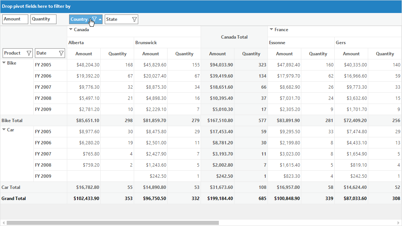Click the Canada Total column header
This screenshot has height=226, width=402.
(234, 37)
